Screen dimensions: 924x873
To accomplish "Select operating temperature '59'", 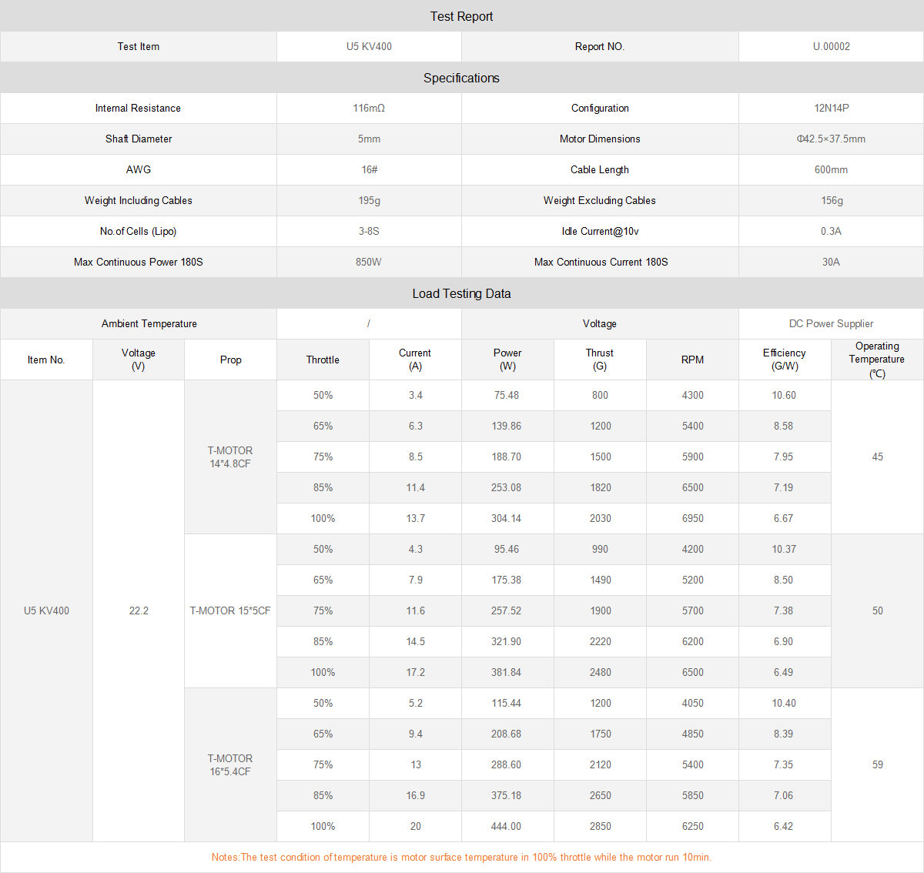I will (x=877, y=764).
